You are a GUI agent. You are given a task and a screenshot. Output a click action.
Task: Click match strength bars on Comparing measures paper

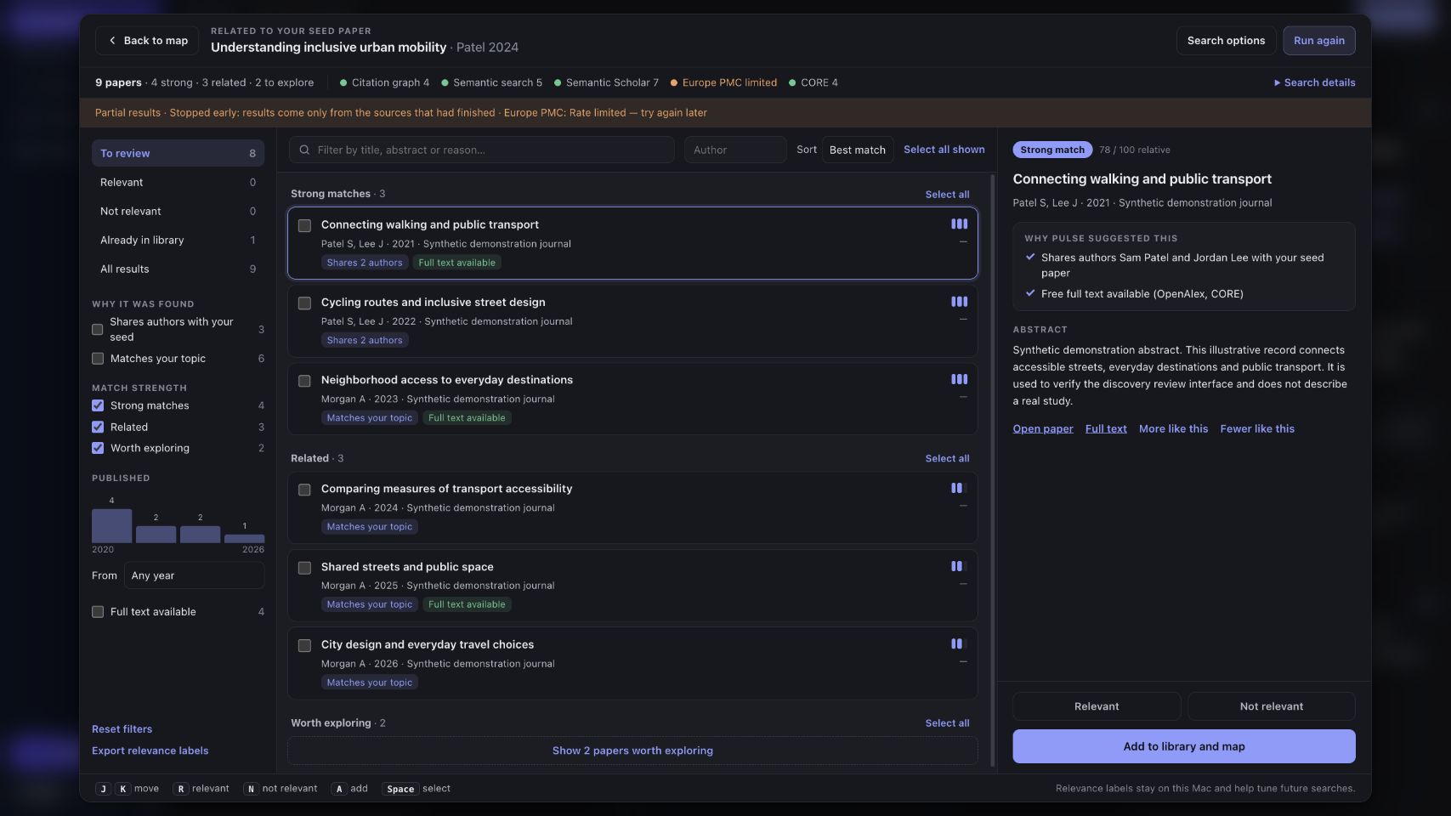959,489
